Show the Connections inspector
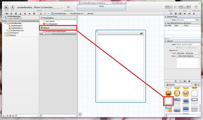This screenshot has height=120, width=203. (194, 14)
